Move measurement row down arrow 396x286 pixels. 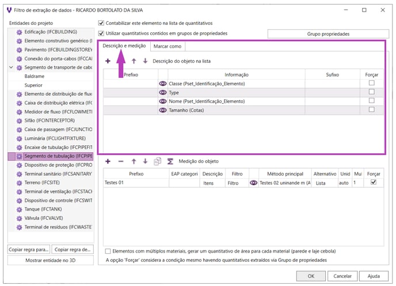(145, 161)
